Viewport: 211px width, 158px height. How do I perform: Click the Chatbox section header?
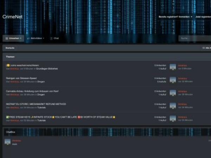pos(11,132)
